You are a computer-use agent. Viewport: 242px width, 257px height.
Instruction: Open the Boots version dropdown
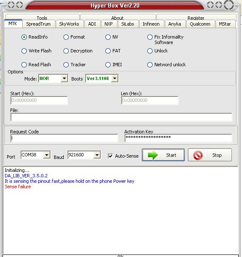click(x=114, y=78)
